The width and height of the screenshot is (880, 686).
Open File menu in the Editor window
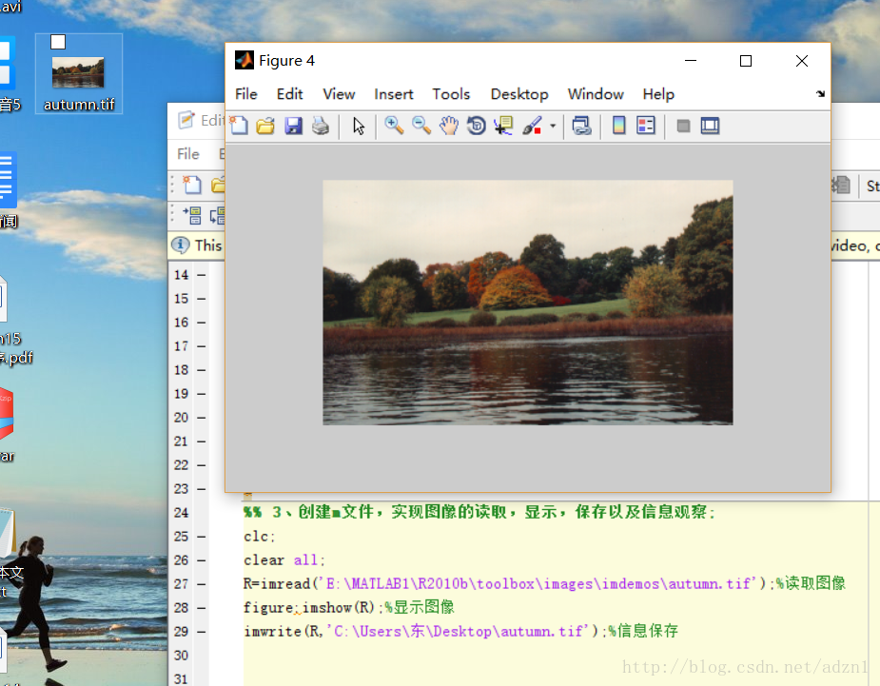tap(188, 154)
